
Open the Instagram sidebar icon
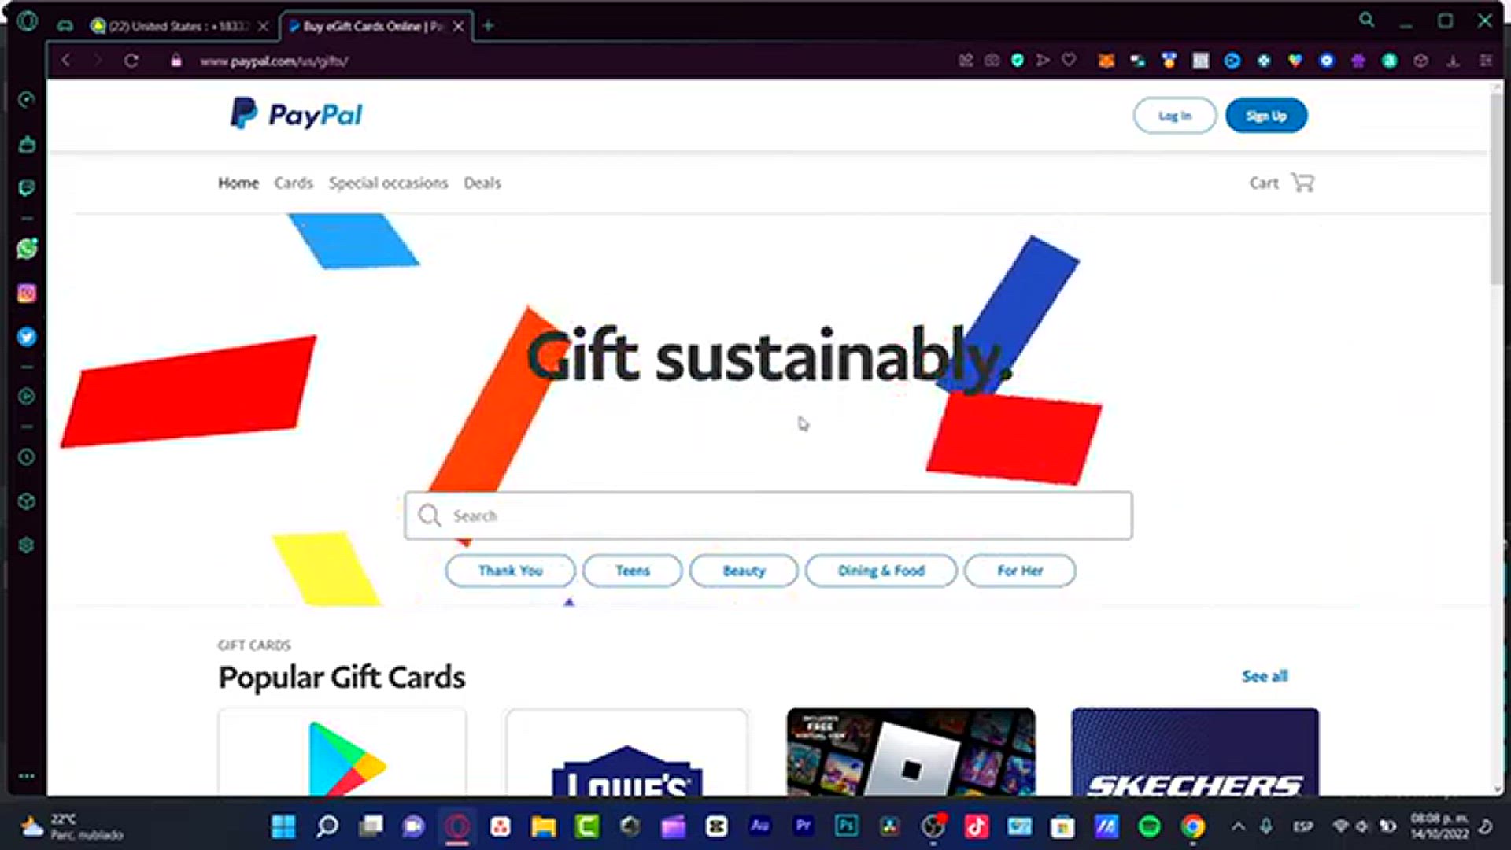27,294
